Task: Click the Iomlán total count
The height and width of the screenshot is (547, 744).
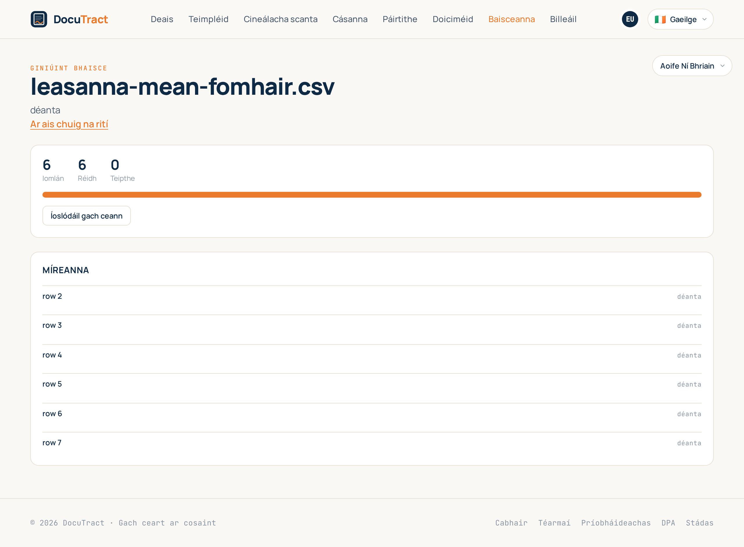Action: pyautogui.click(x=53, y=170)
